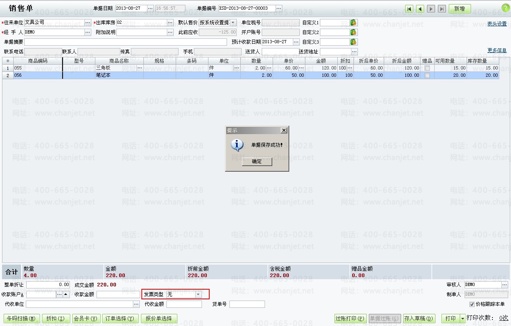This screenshot has height=326, width=511.
Task: Click the 自定义3 field icon
Action: click(353, 42)
